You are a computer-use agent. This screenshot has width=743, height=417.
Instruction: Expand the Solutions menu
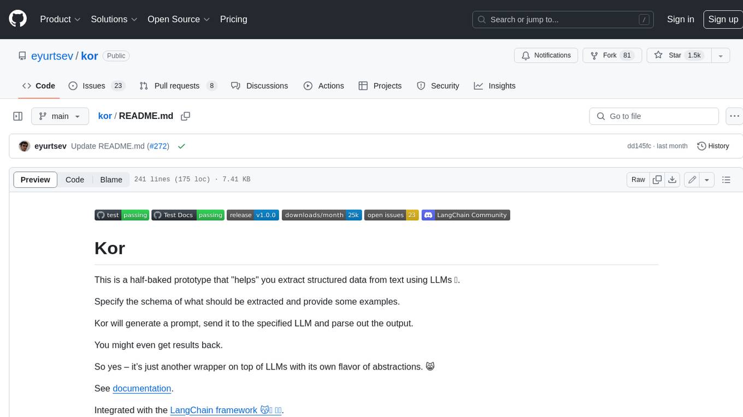[114, 19]
